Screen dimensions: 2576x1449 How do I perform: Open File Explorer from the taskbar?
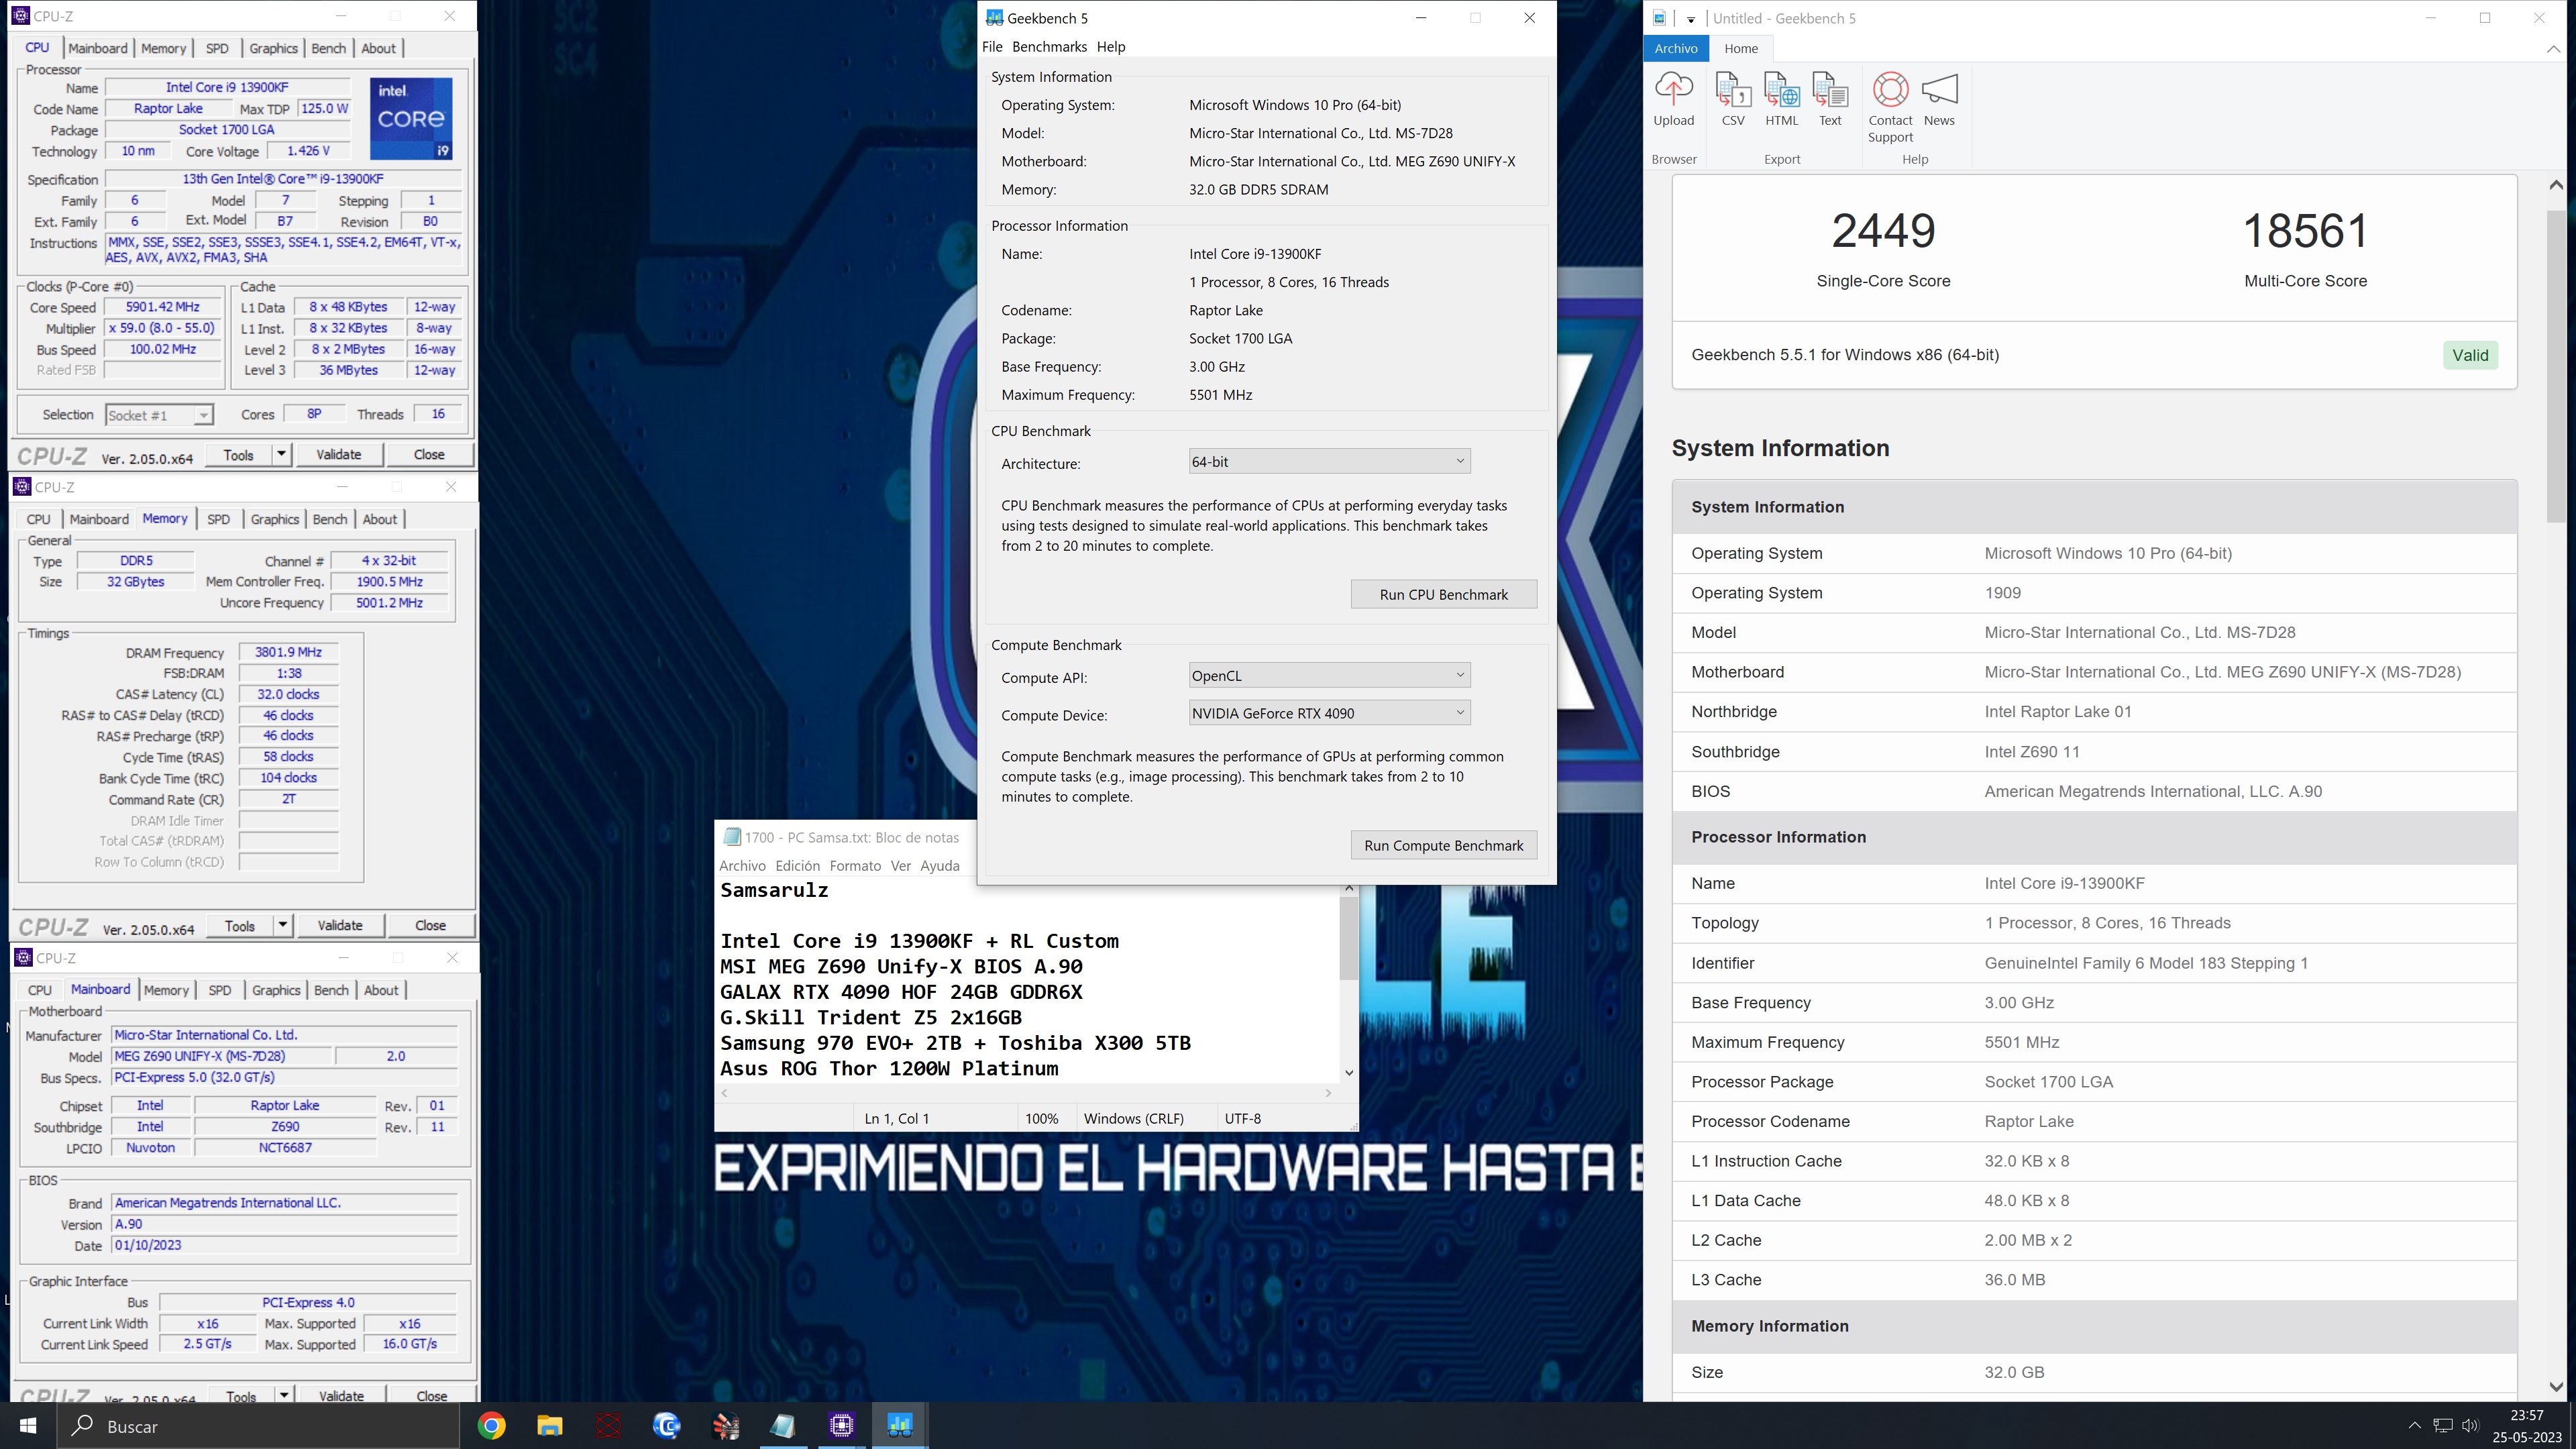549,1426
